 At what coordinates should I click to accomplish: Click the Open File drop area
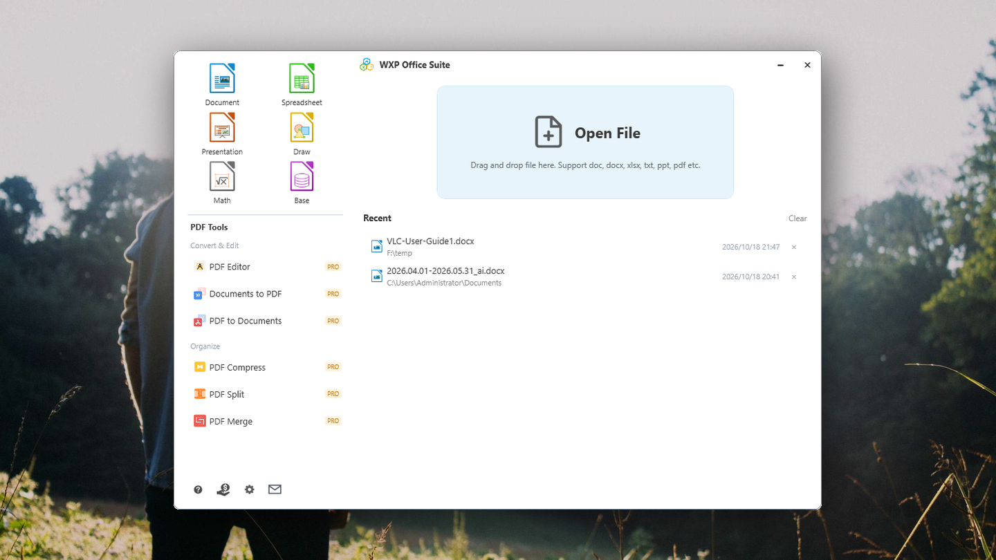[x=585, y=142]
